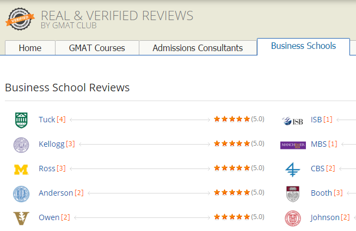
Task: Click the Ross yellow M logo
Action: pyautogui.click(x=21, y=170)
